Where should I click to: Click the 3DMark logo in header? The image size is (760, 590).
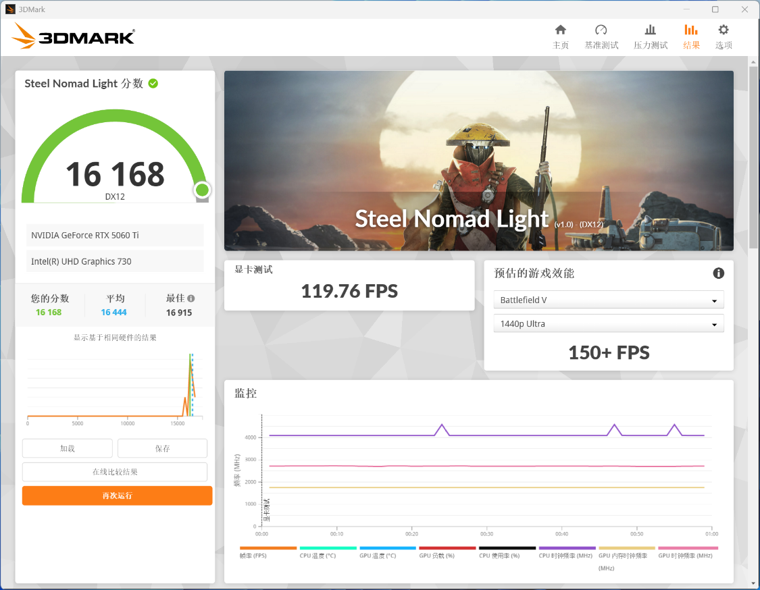(x=73, y=36)
